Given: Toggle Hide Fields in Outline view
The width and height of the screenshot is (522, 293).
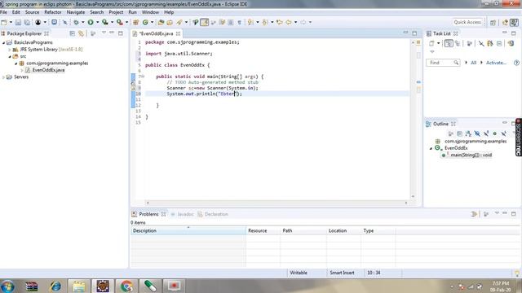Looking at the screenshot, I should pyautogui.click(x=477, y=133).
